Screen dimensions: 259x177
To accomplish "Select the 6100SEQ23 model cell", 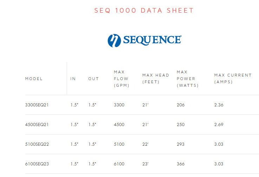I will pos(37,164).
